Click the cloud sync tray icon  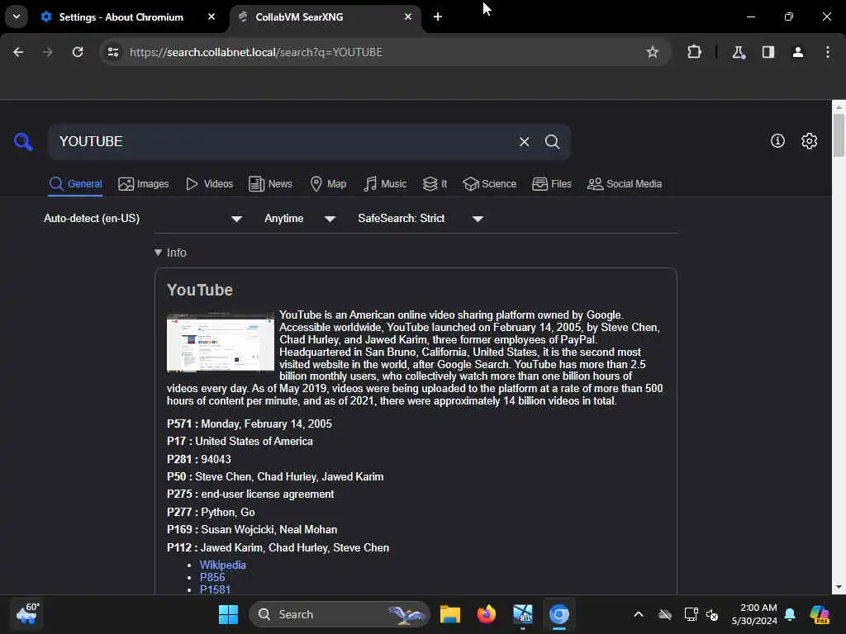[x=665, y=614]
